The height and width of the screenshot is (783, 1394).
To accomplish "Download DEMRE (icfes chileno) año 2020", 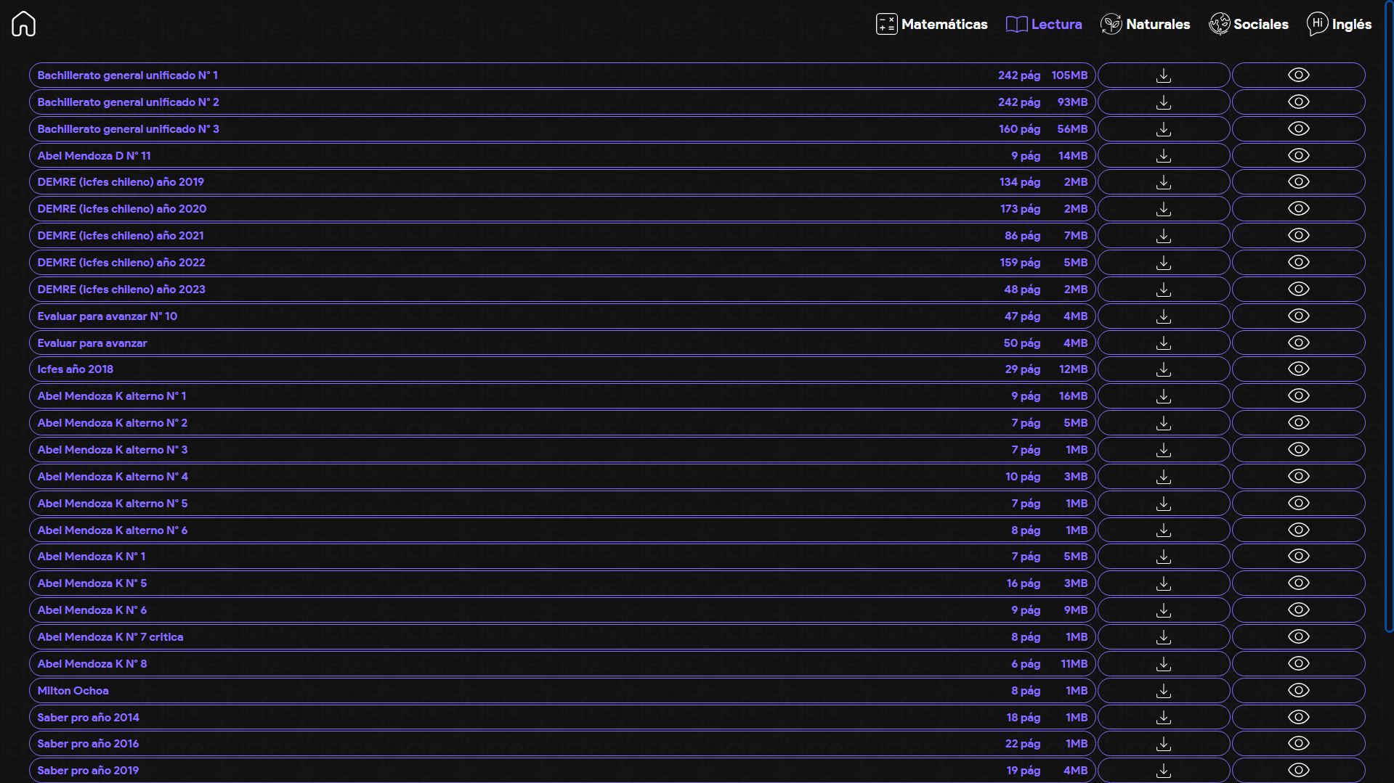I will click(x=1164, y=209).
